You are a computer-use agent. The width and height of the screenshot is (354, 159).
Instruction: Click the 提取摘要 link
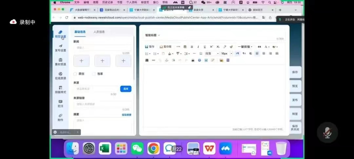(127, 115)
